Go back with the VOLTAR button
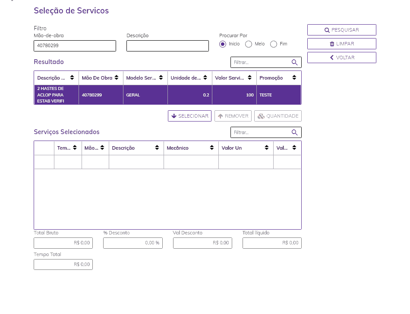Image resolution: width=410 pixels, height=314 pixels. pos(341,58)
